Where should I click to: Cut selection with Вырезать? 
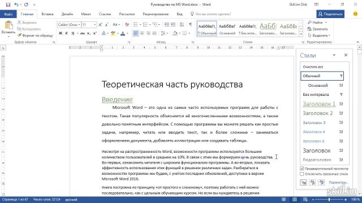[x=27, y=23]
